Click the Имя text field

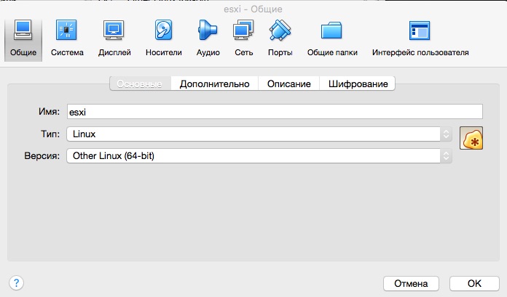pos(274,112)
